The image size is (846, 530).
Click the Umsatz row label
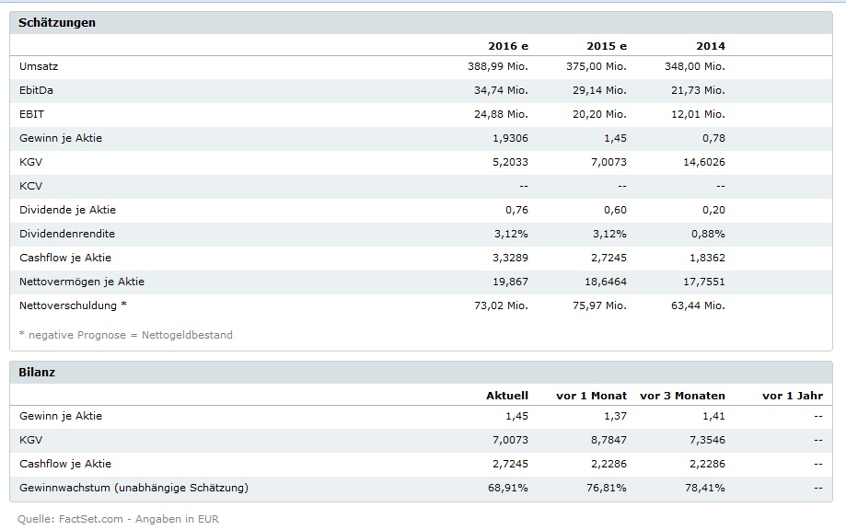(x=39, y=66)
